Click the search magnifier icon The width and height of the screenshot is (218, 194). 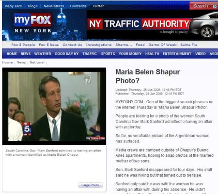(215, 6)
